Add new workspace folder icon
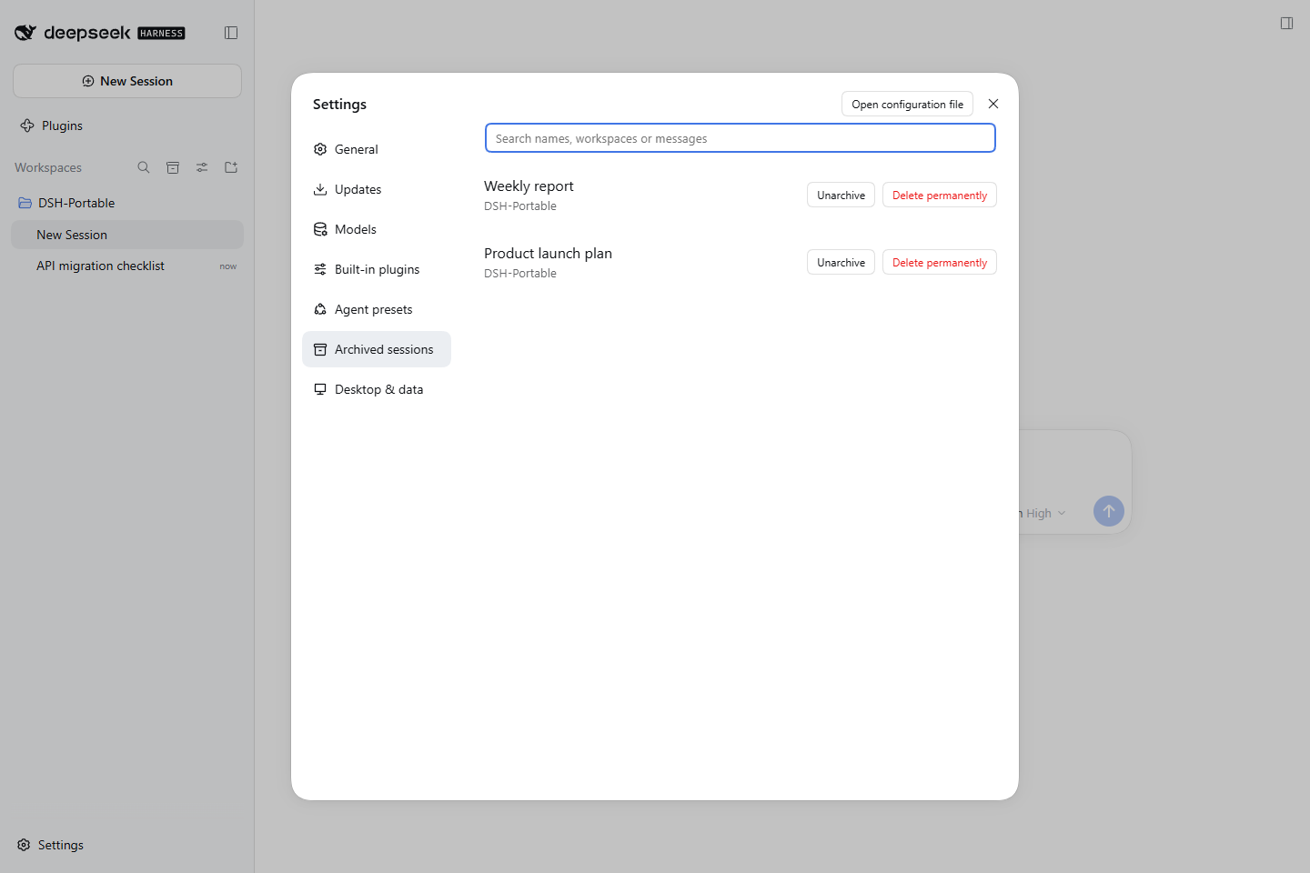Screen dimensions: 1310x873 pos(231,167)
